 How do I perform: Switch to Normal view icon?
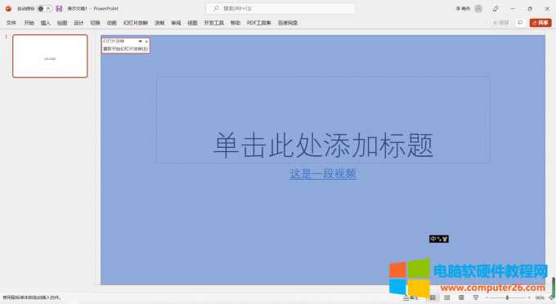click(433, 297)
